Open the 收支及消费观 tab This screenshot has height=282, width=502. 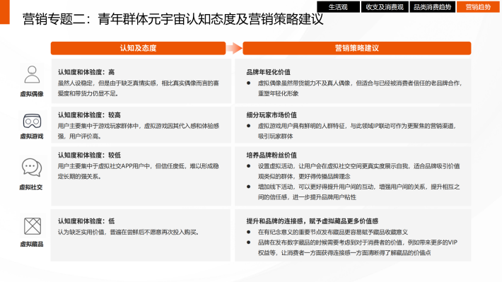tap(385, 7)
